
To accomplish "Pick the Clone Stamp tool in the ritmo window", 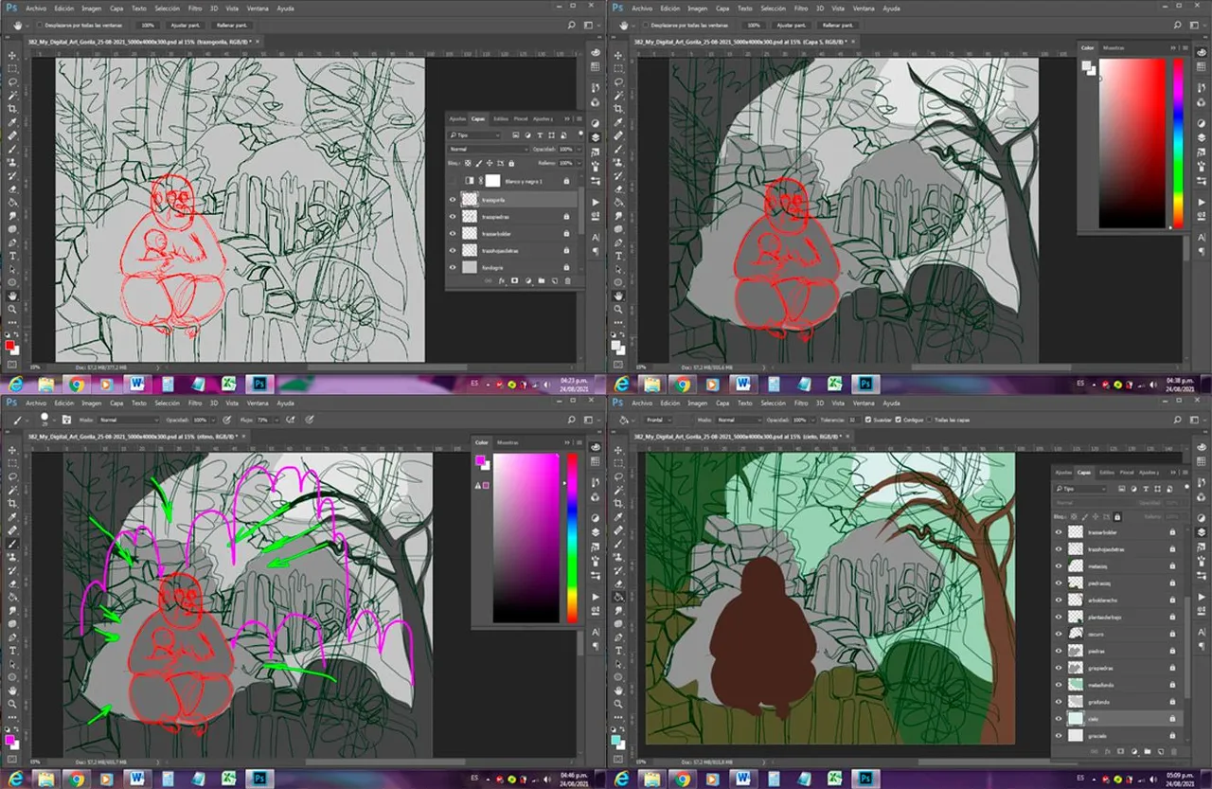I will tap(12, 557).
